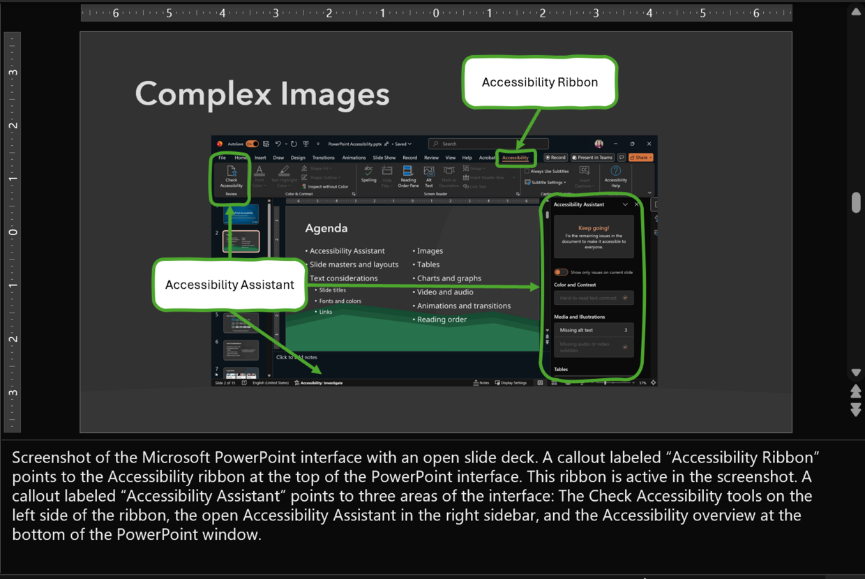The height and width of the screenshot is (579, 865).
Task: Toggle AutoSave off
Action: tap(252, 143)
